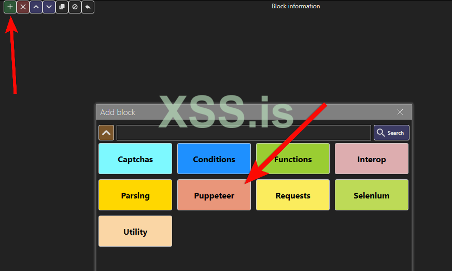Image resolution: width=452 pixels, height=271 pixels.
Task: Move block down with down-chevron icon
Action: [x=49, y=7]
